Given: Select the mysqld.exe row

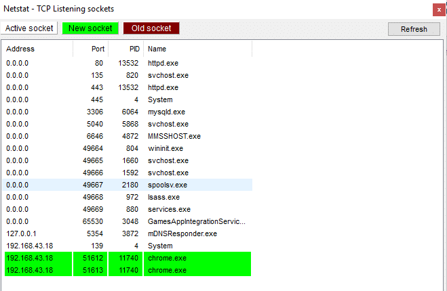Looking at the screenshot, I should (166, 112).
